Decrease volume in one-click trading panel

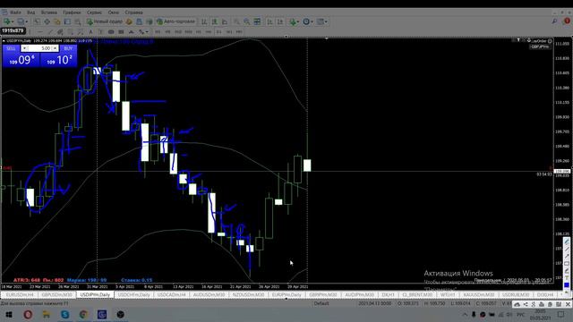point(24,48)
